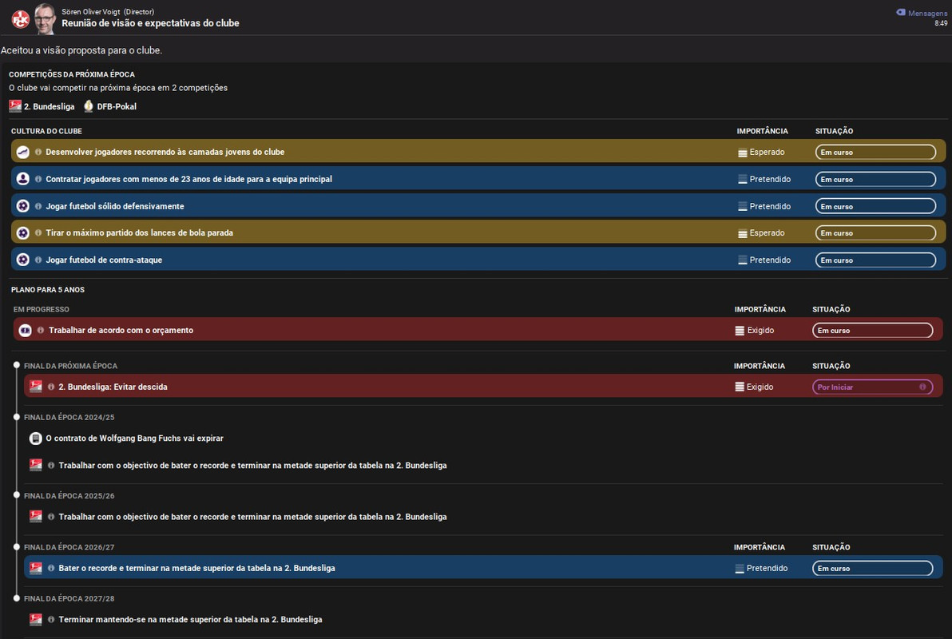Image resolution: width=952 pixels, height=639 pixels.
Task: Select the 'Desenvolver jogadores recorrendo às camadas jovens' row text
Action: (x=165, y=152)
